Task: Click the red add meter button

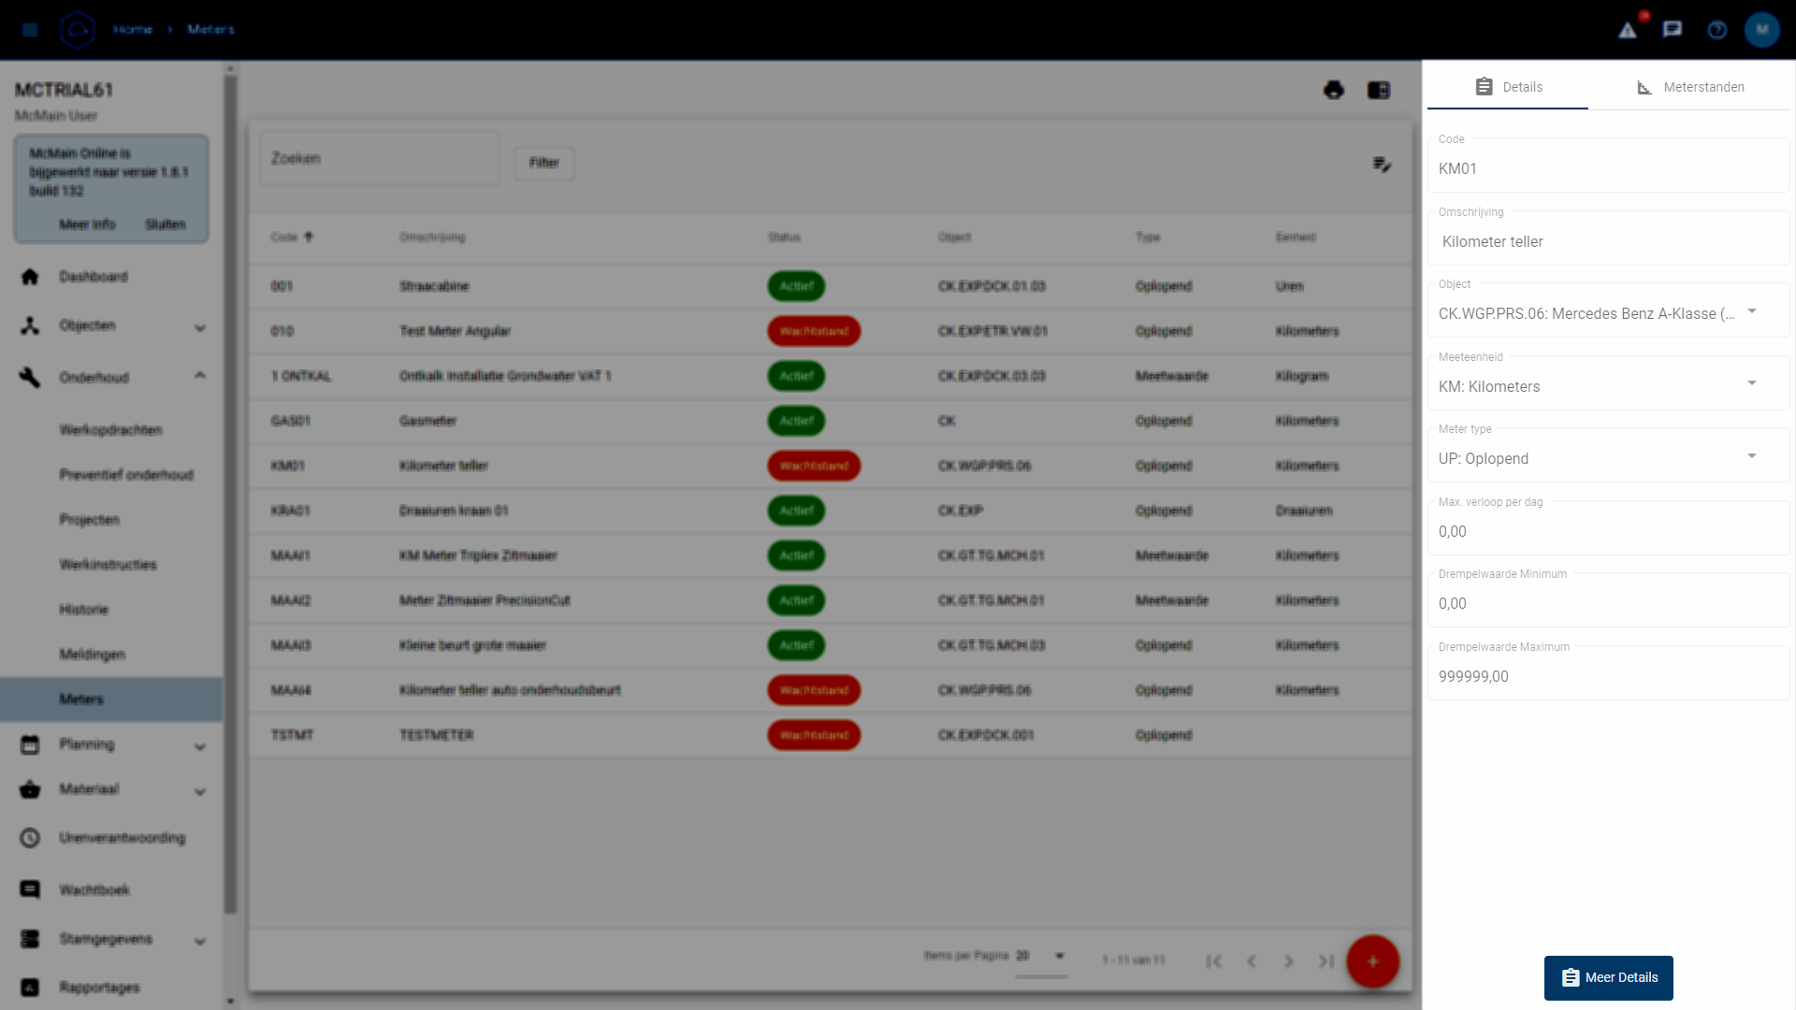Action: [1372, 961]
